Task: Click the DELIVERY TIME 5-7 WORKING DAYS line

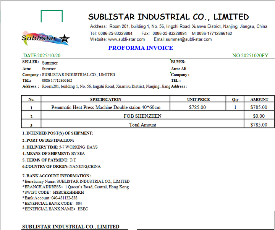Action: coord(60,147)
